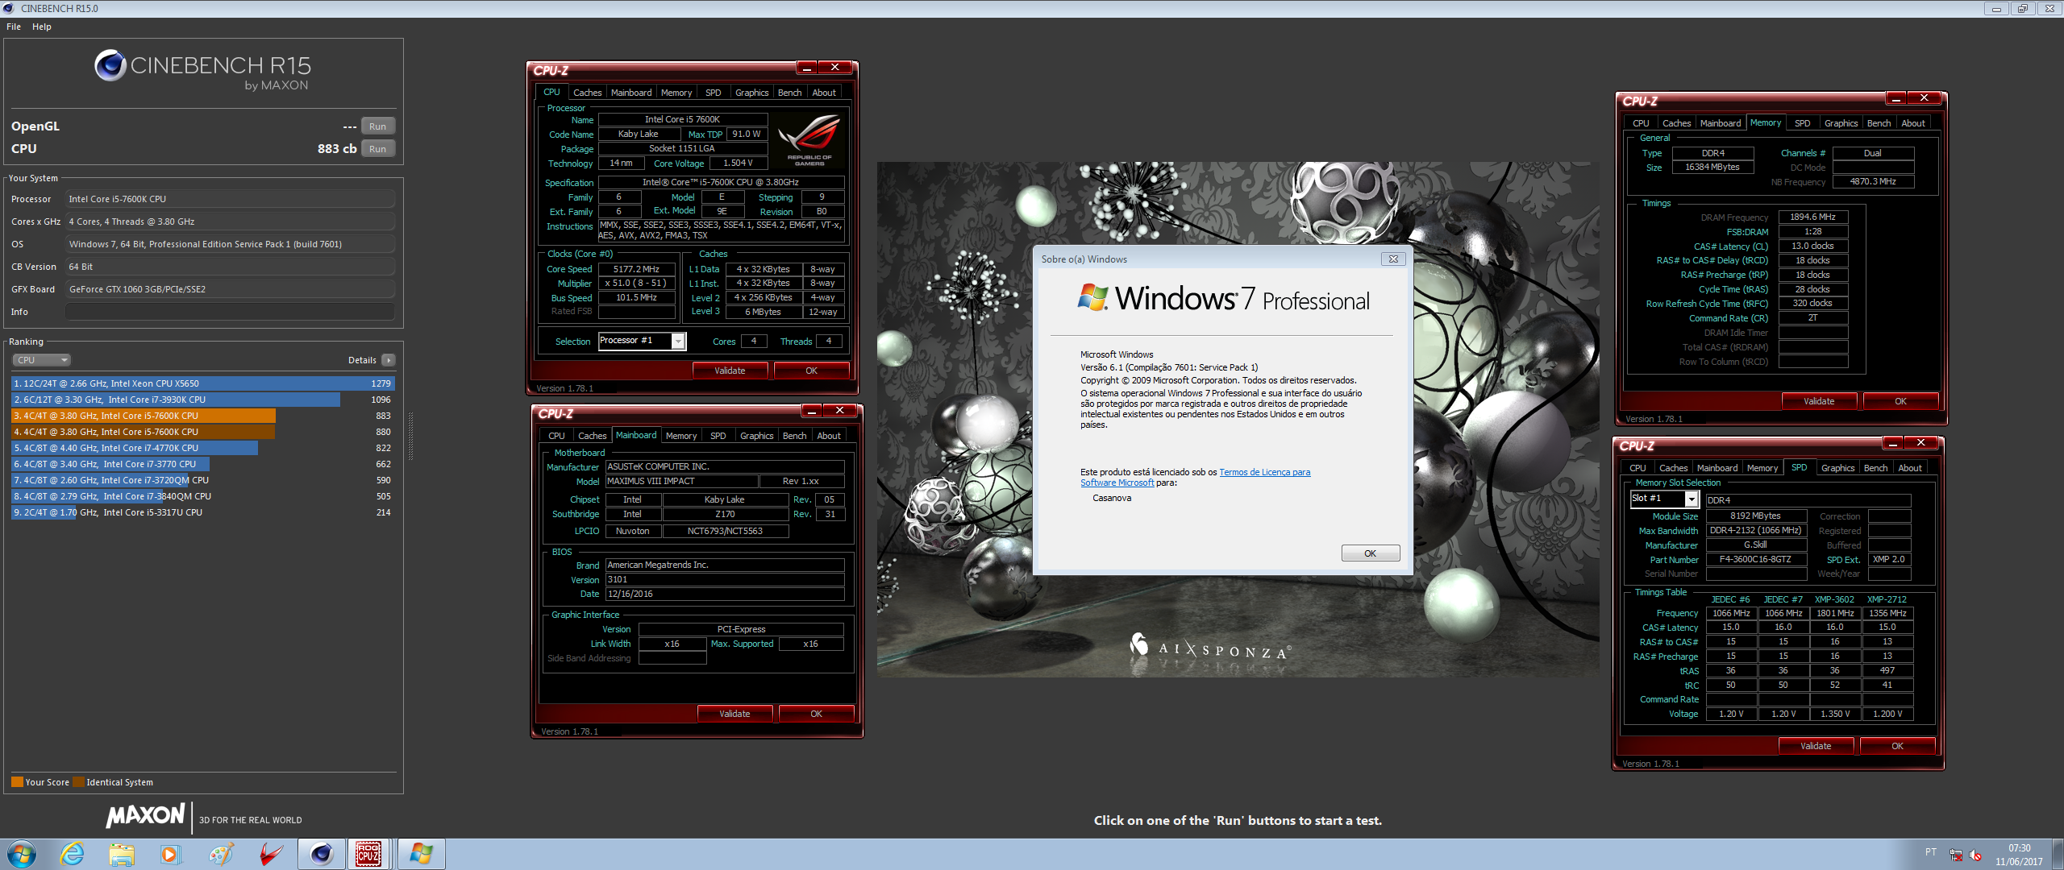Click BIOS date 12/16/2016 field

click(725, 594)
